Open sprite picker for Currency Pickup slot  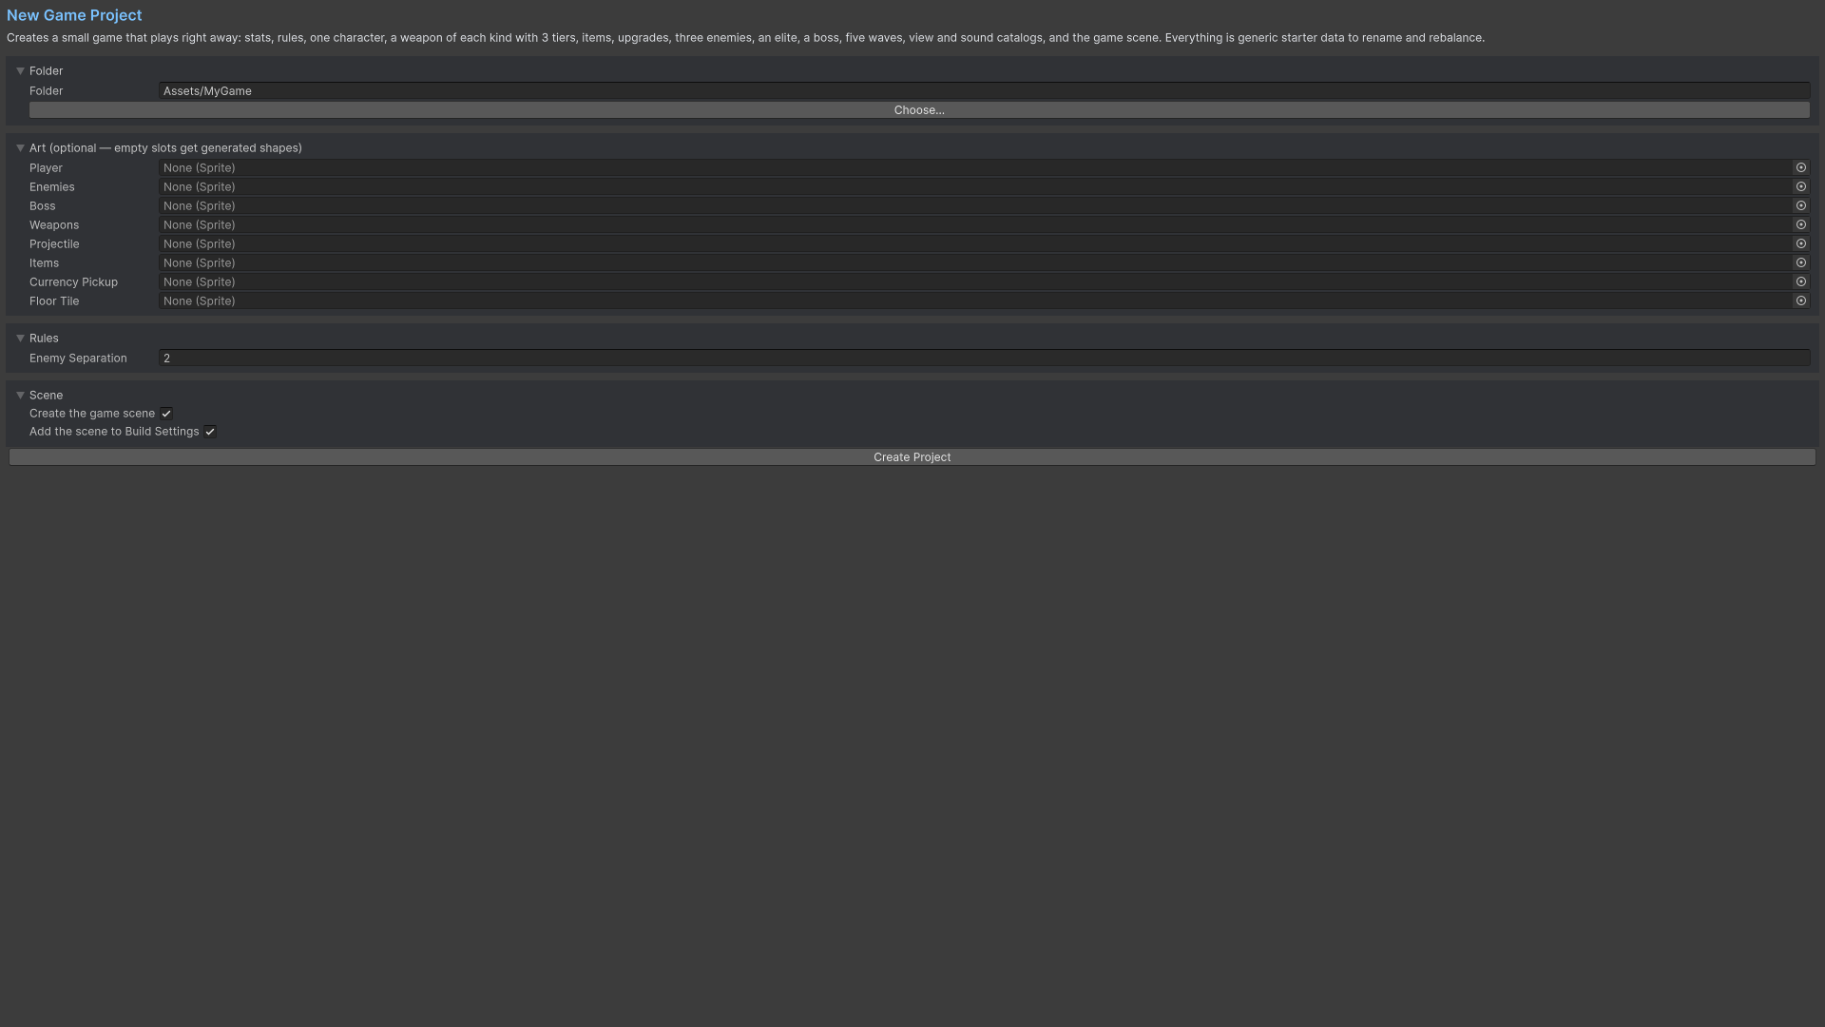pyautogui.click(x=1800, y=281)
